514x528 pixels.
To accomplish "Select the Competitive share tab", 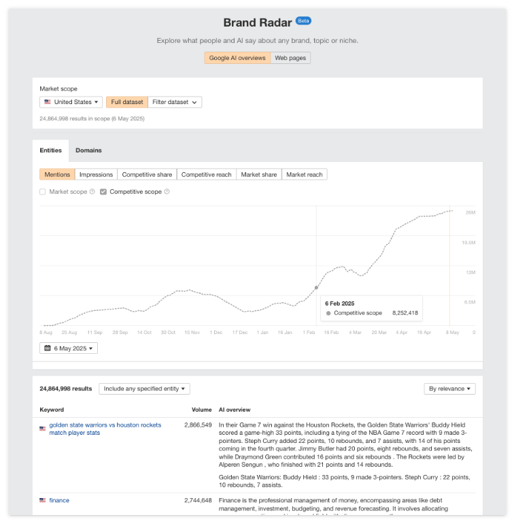I will [x=147, y=174].
